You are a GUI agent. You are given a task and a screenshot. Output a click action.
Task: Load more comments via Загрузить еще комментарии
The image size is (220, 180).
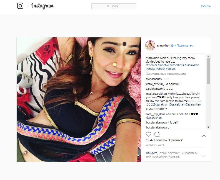coord(166,74)
